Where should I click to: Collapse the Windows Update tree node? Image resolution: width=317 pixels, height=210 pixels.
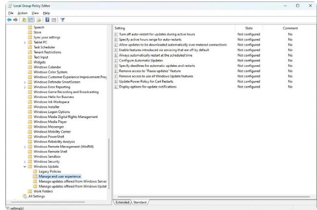click(x=24, y=167)
